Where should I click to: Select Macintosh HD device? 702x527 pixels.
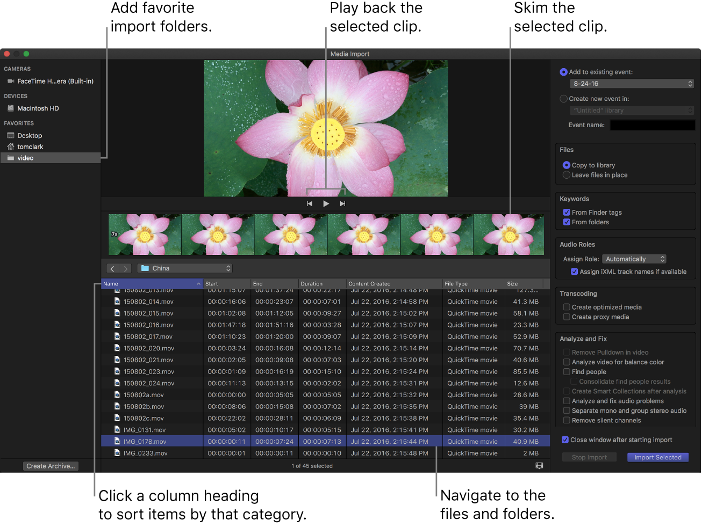pyautogui.click(x=38, y=108)
